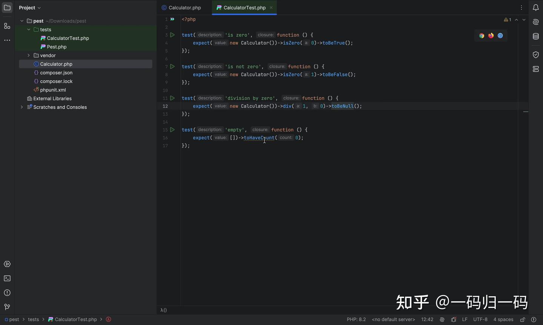Viewport: 543px width, 325px height.
Task: Run the 'division by zero' test via gutter play icon
Action: pyautogui.click(x=172, y=98)
